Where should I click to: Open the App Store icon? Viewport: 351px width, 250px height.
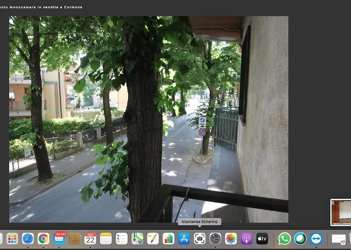[184, 239]
